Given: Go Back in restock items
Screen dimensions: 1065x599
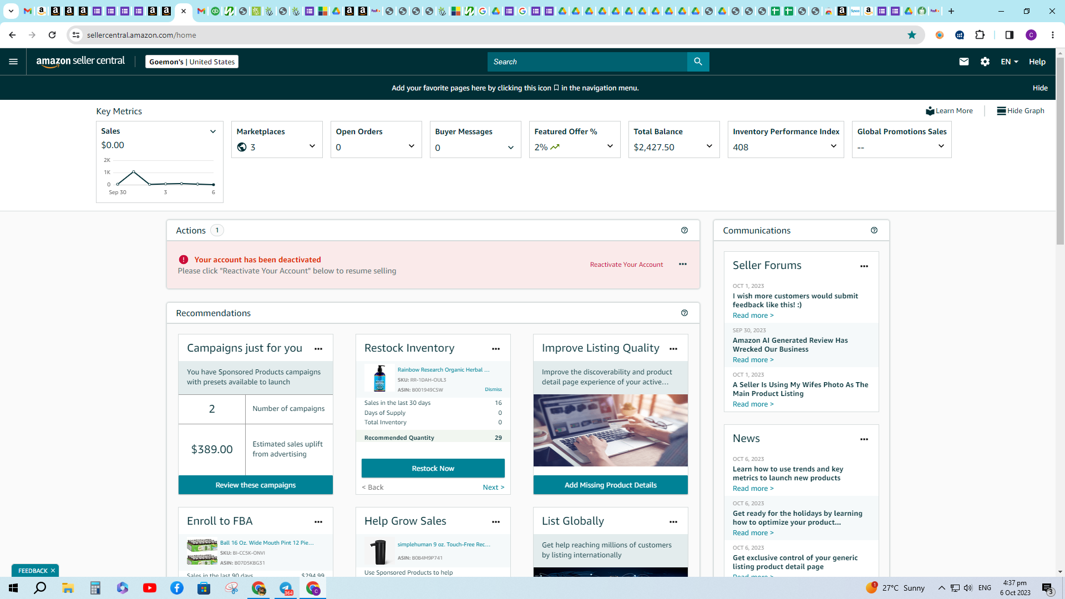Looking at the screenshot, I should 373,488.
